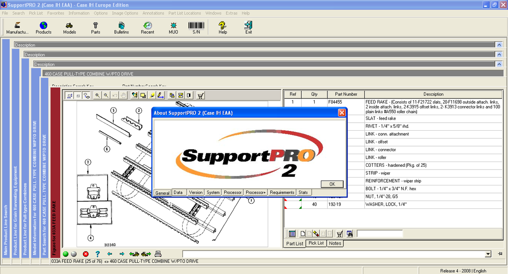Switch to the Data tab in About dialog
This screenshot has height=274, width=508.
click(x=178, y=192)
